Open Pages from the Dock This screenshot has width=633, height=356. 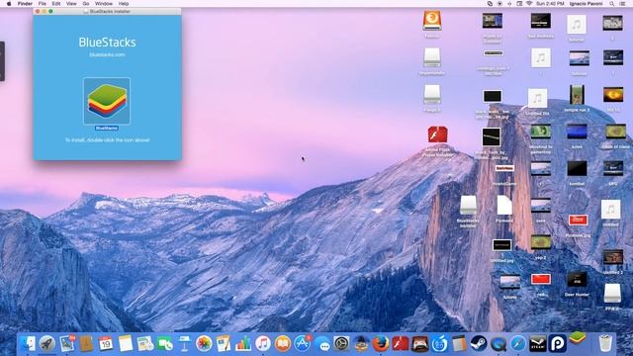(224, 343)
